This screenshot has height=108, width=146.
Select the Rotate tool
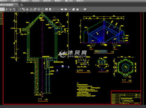43,9
